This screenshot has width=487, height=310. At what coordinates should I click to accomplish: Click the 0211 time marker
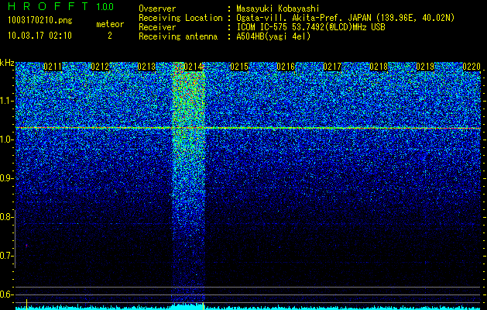tap(53, 67)
